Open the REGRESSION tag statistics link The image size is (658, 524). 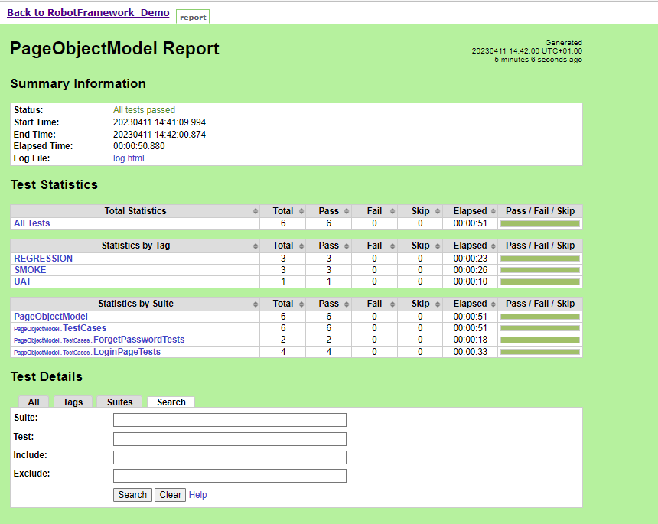pyautogui.click(x=44, y=259)
